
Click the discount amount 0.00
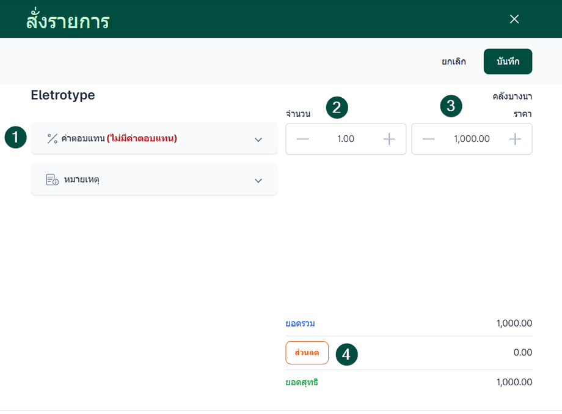[522, 352]
